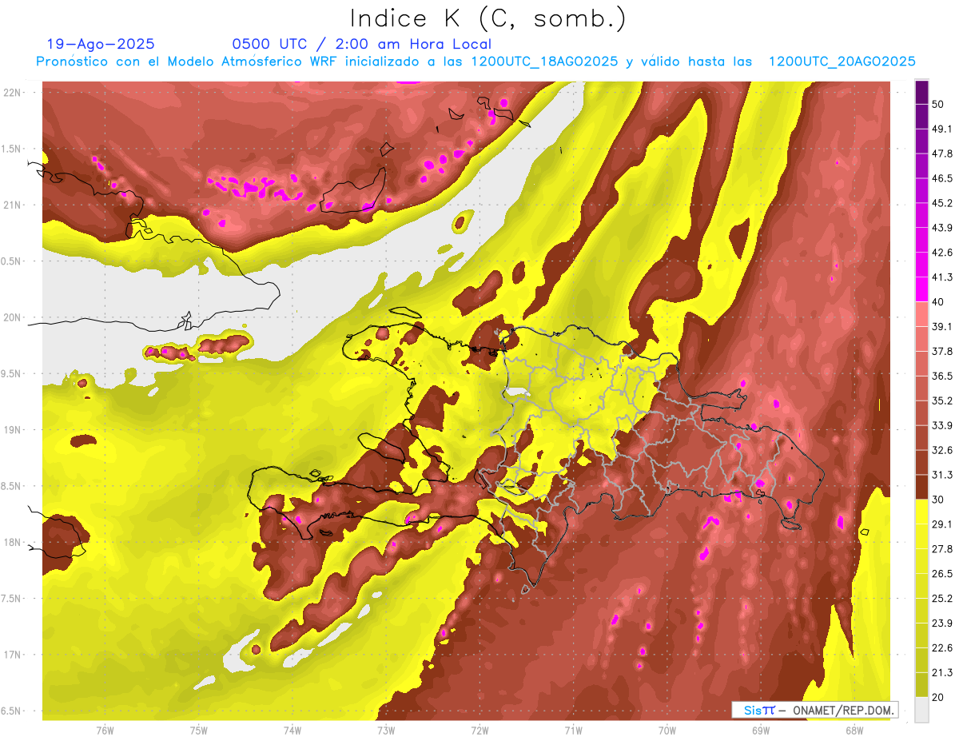Click the color scale value "33.9"
The height and width of the screenshot is (741, 959).
pyautogui.click(x=942, y=425)
